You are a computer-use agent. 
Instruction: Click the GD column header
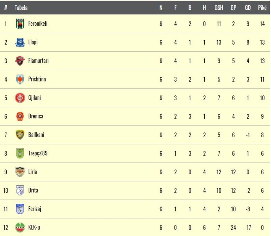click(x=248, y=8)
